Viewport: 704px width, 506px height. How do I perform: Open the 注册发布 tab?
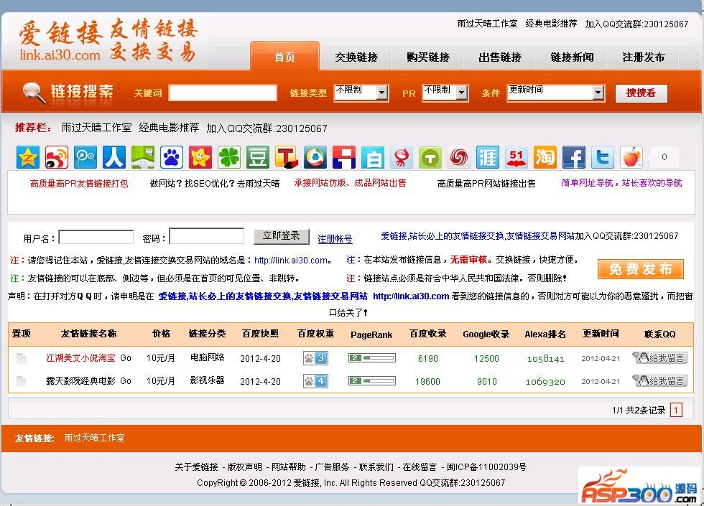(644, 57)
